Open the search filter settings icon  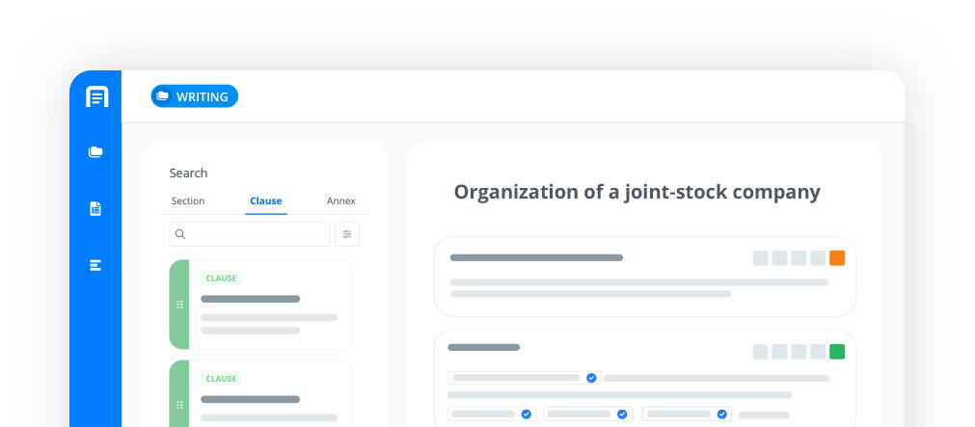[x=347, y=234]
